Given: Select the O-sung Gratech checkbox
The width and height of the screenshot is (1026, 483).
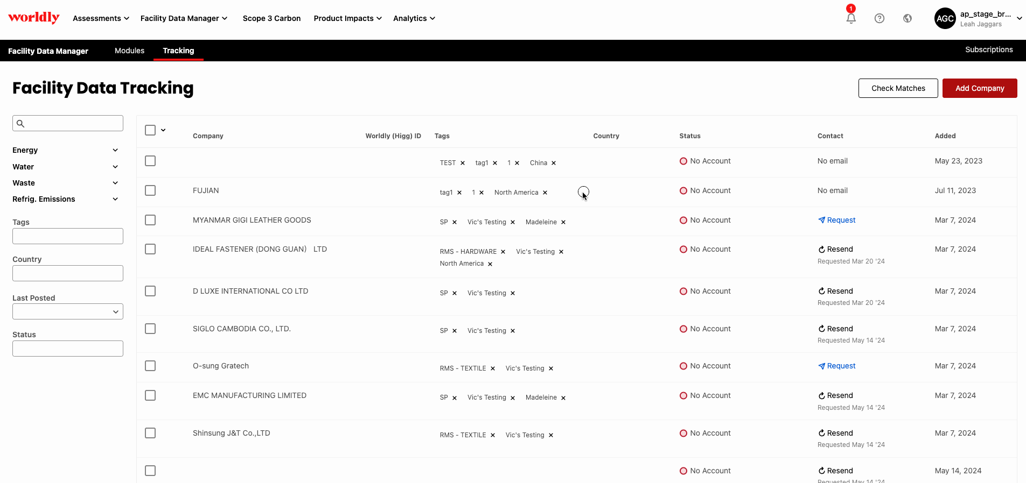Looking at the screenshot, I should (x=150, y=366).
